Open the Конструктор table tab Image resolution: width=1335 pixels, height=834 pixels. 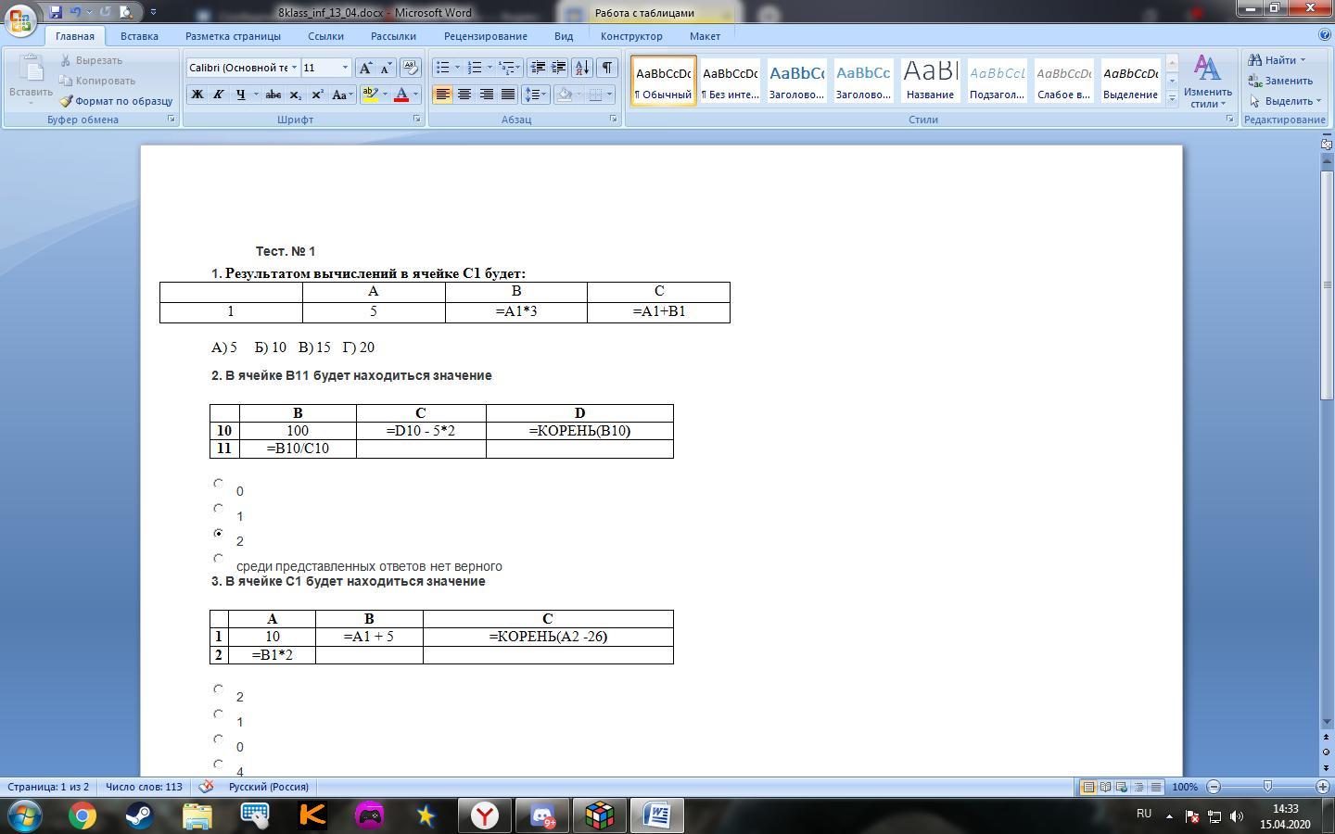tap(631, 36)
